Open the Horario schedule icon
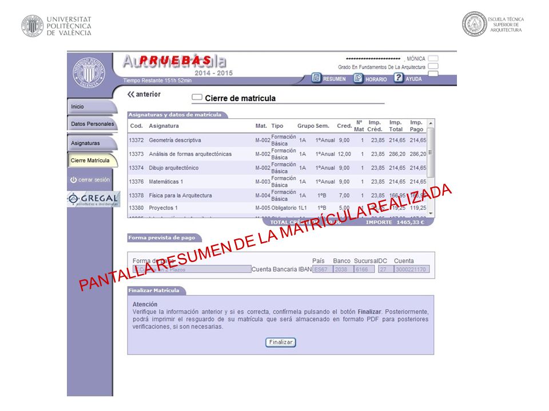Screen dimensions: 549x411 [358, 78]
